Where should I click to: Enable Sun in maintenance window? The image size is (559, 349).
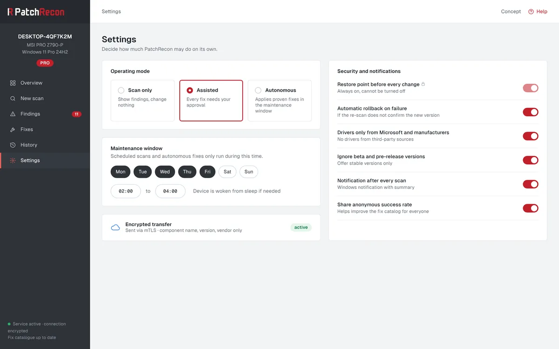point(249,172)
